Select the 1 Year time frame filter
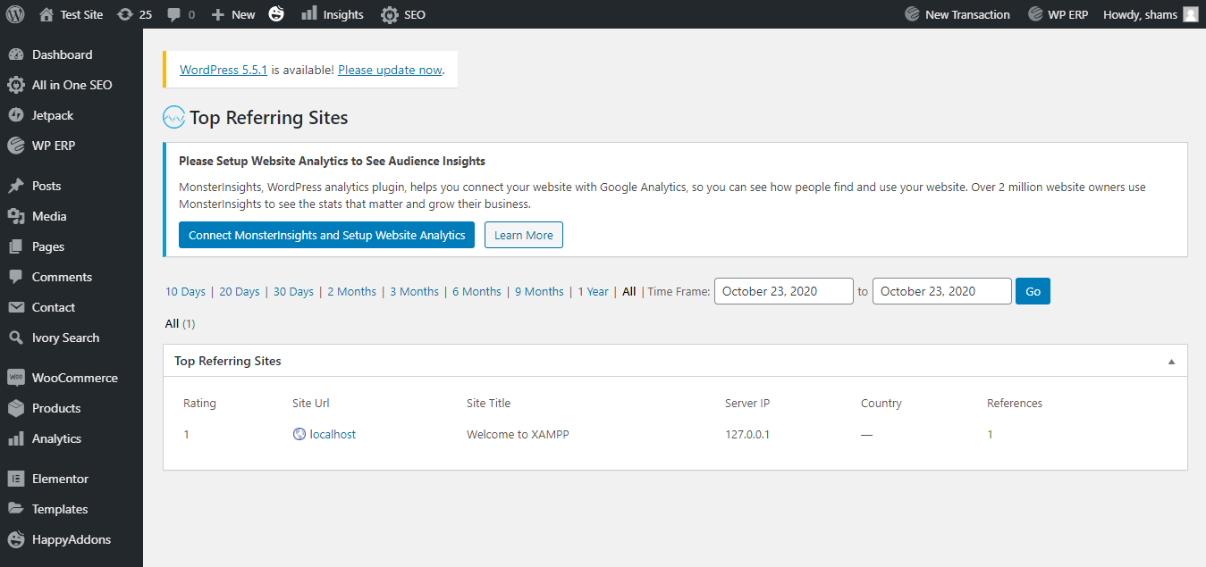Viewport: 1206px width, 567px height. (x=593, y=291)
